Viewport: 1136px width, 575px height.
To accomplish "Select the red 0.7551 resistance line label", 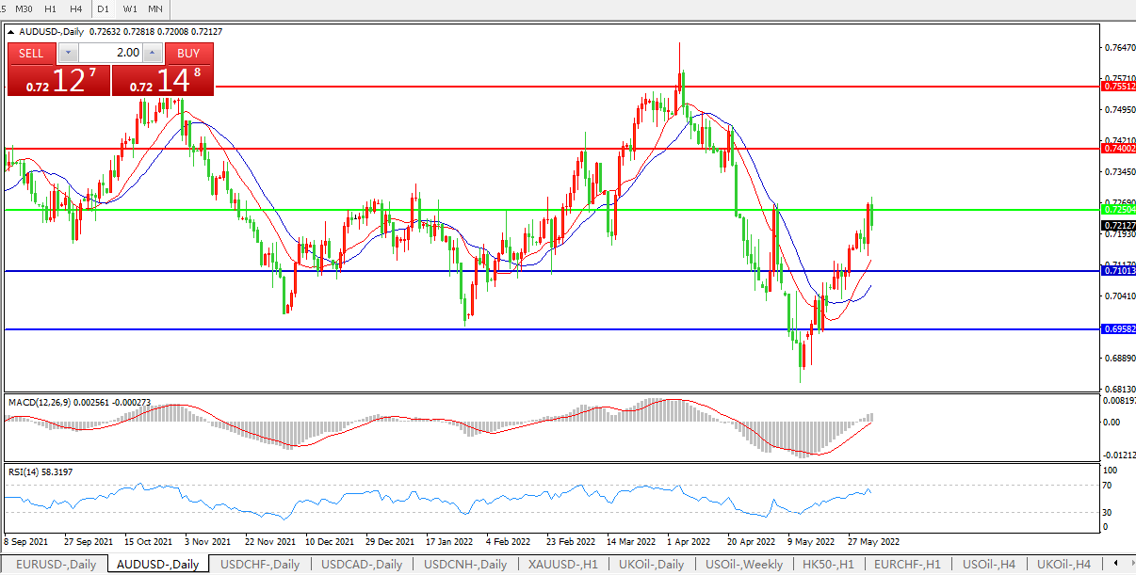I will click(1118, 86).
